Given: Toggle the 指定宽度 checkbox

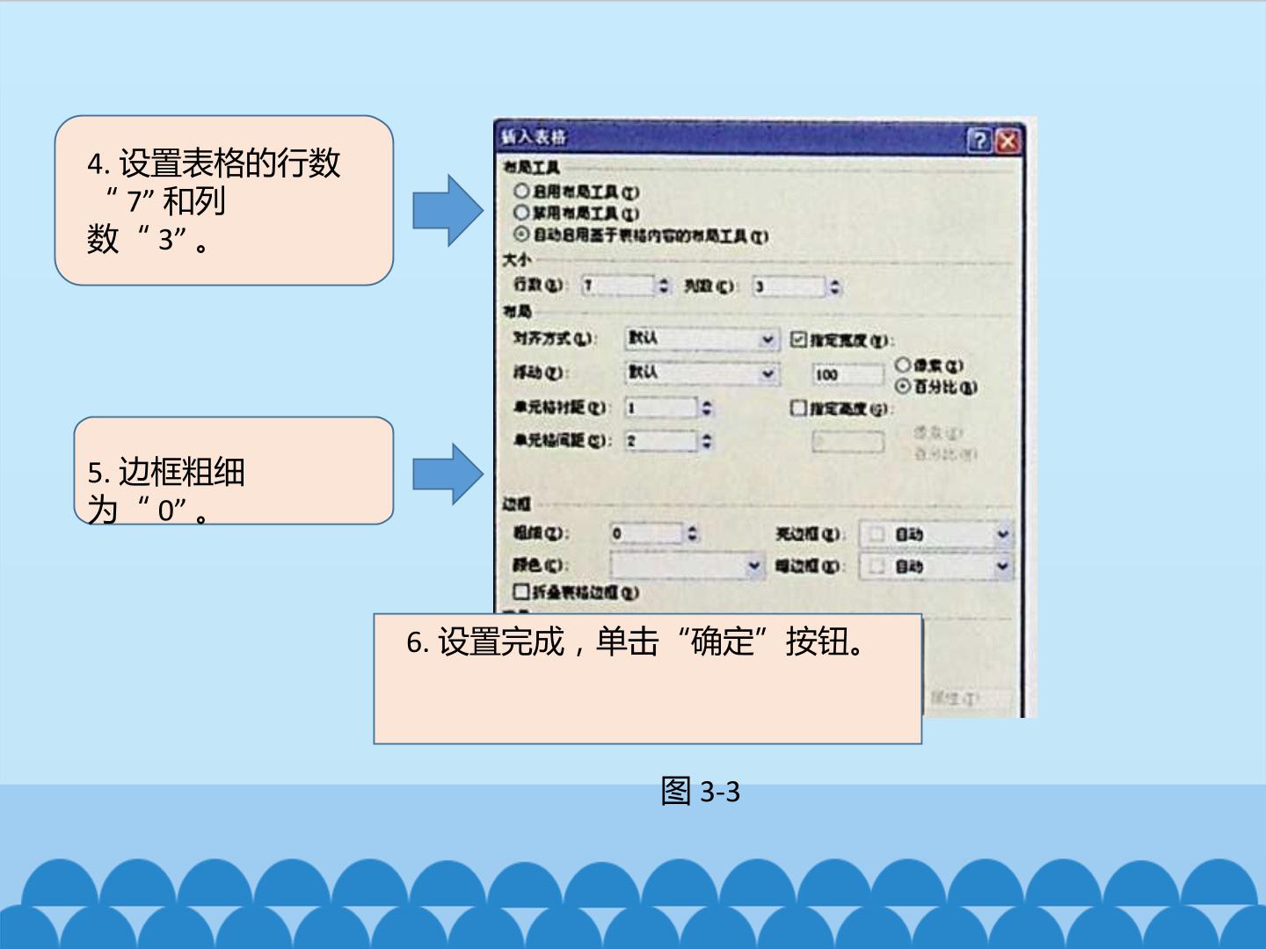Looking at the screenshot, I should [798, 339].
